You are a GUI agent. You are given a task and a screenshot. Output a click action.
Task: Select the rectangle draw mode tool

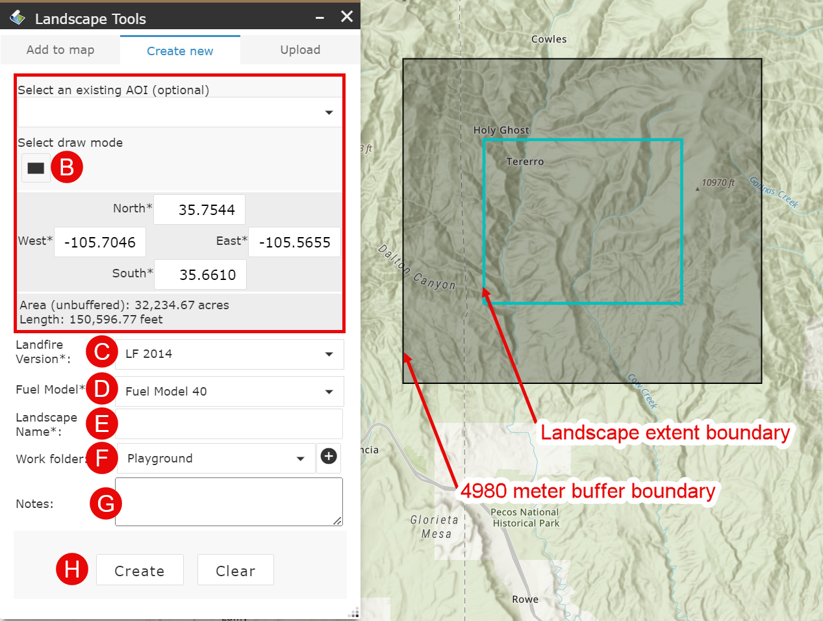35,167
